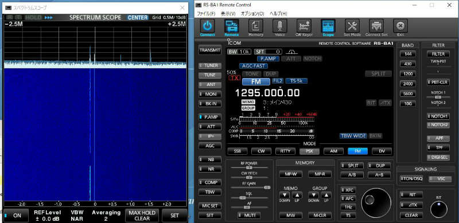Click the RF POWER slider
The height and width of the screenshot is (223, 459).
click(x=249, y=167)
